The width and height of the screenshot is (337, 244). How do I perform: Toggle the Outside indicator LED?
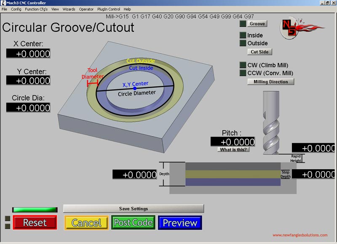tap(243, 43)
